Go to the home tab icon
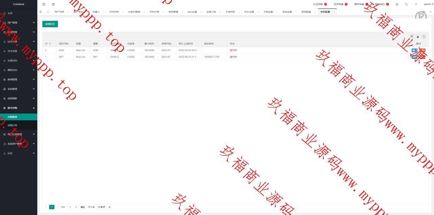This screenshot has height=215, width=434. coord(48,12)
